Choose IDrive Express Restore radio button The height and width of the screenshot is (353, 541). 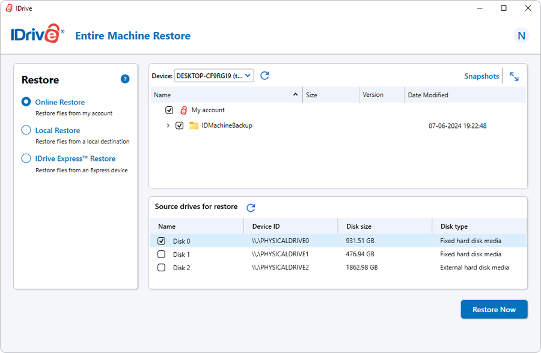pyautogui.click(x=26, y=158)
